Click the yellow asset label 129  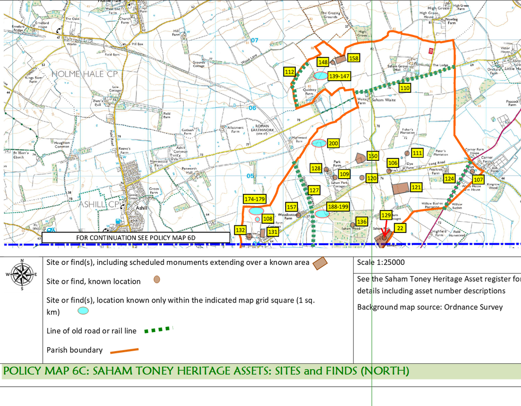pyautogui.click(x=386, y=215)
